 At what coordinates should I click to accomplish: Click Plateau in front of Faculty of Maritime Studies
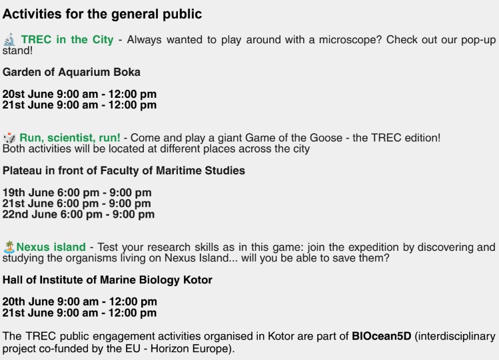[124, 170]
